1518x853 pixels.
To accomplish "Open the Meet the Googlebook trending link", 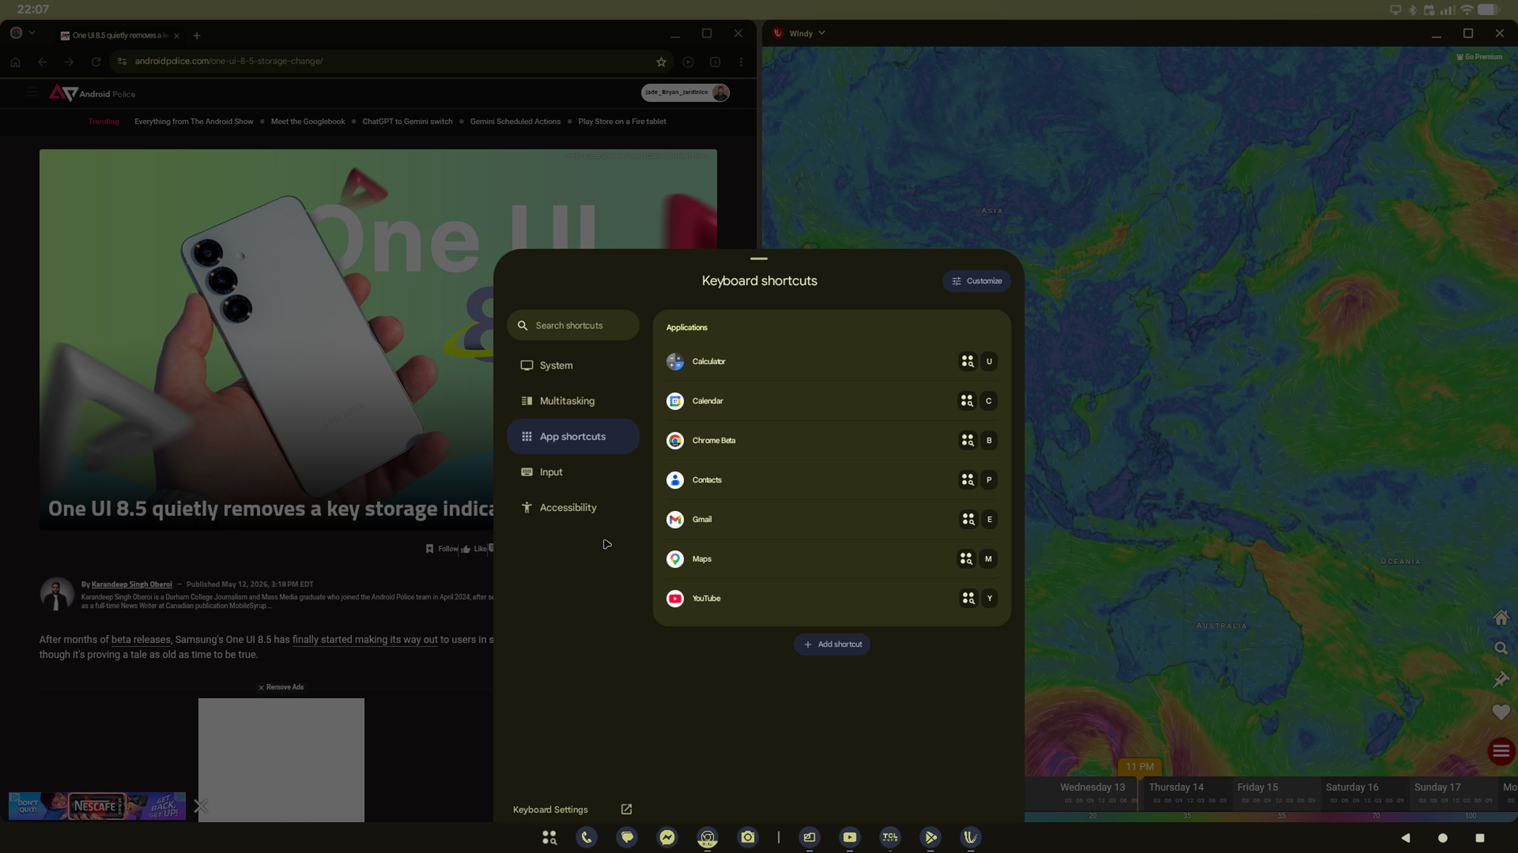I will coord(307,122).
